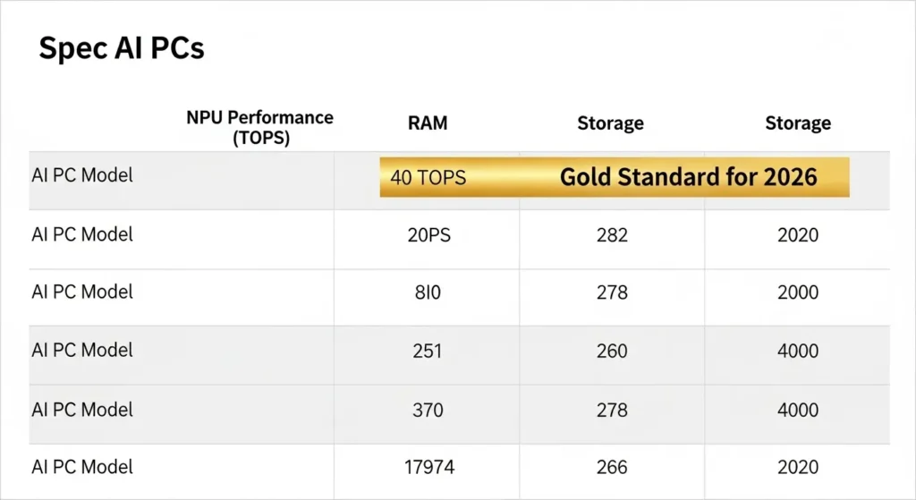This screenshot has width=916, height=500.
Task: Click the cell showing 260
Action: point(612,351)
